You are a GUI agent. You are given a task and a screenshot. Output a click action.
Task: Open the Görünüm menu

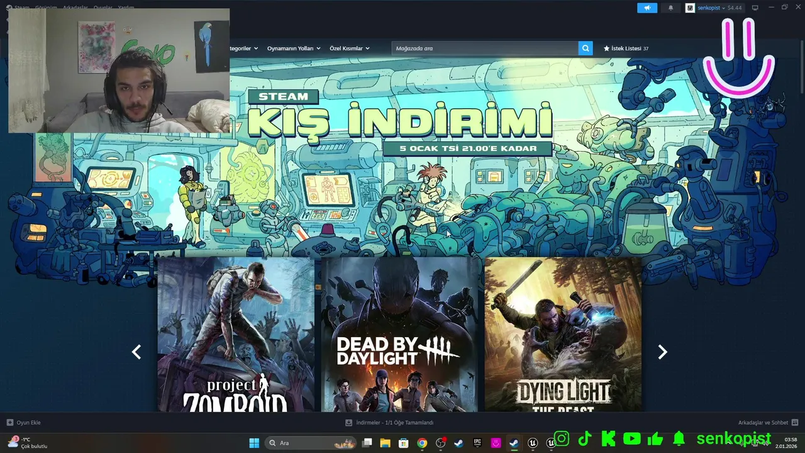[x=46, y=8]
